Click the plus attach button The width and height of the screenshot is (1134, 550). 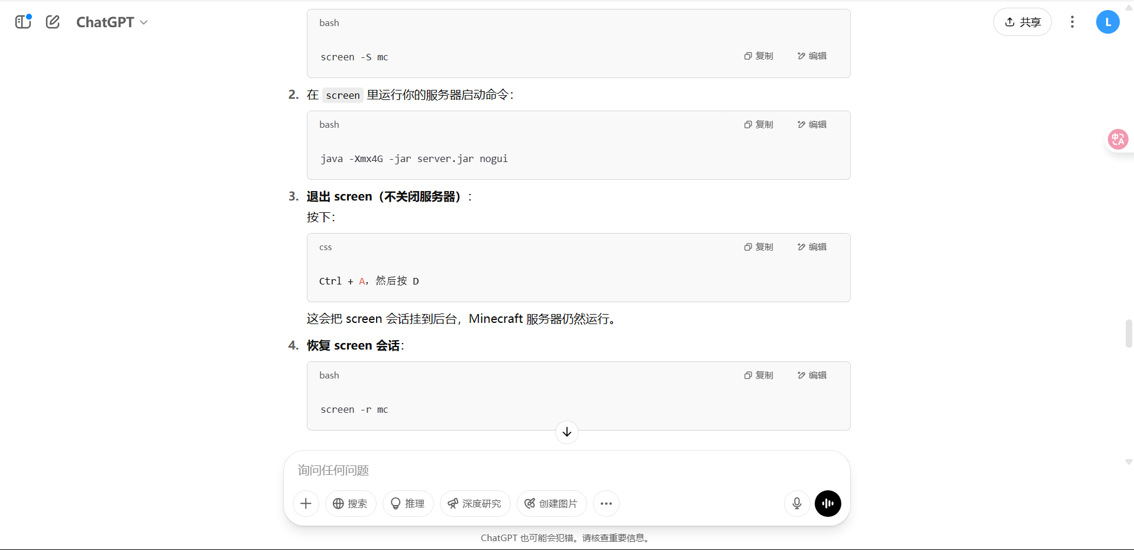coord(306,503)
